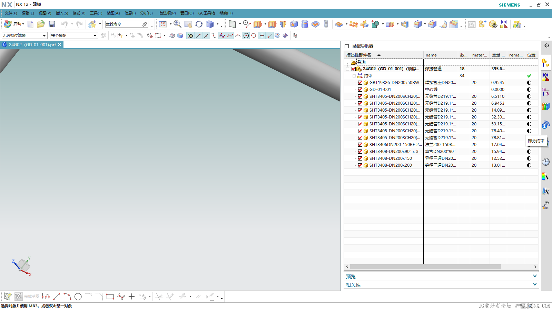
Task: Click the Assembly Constraints icon
Action: (x=504, y=24)
